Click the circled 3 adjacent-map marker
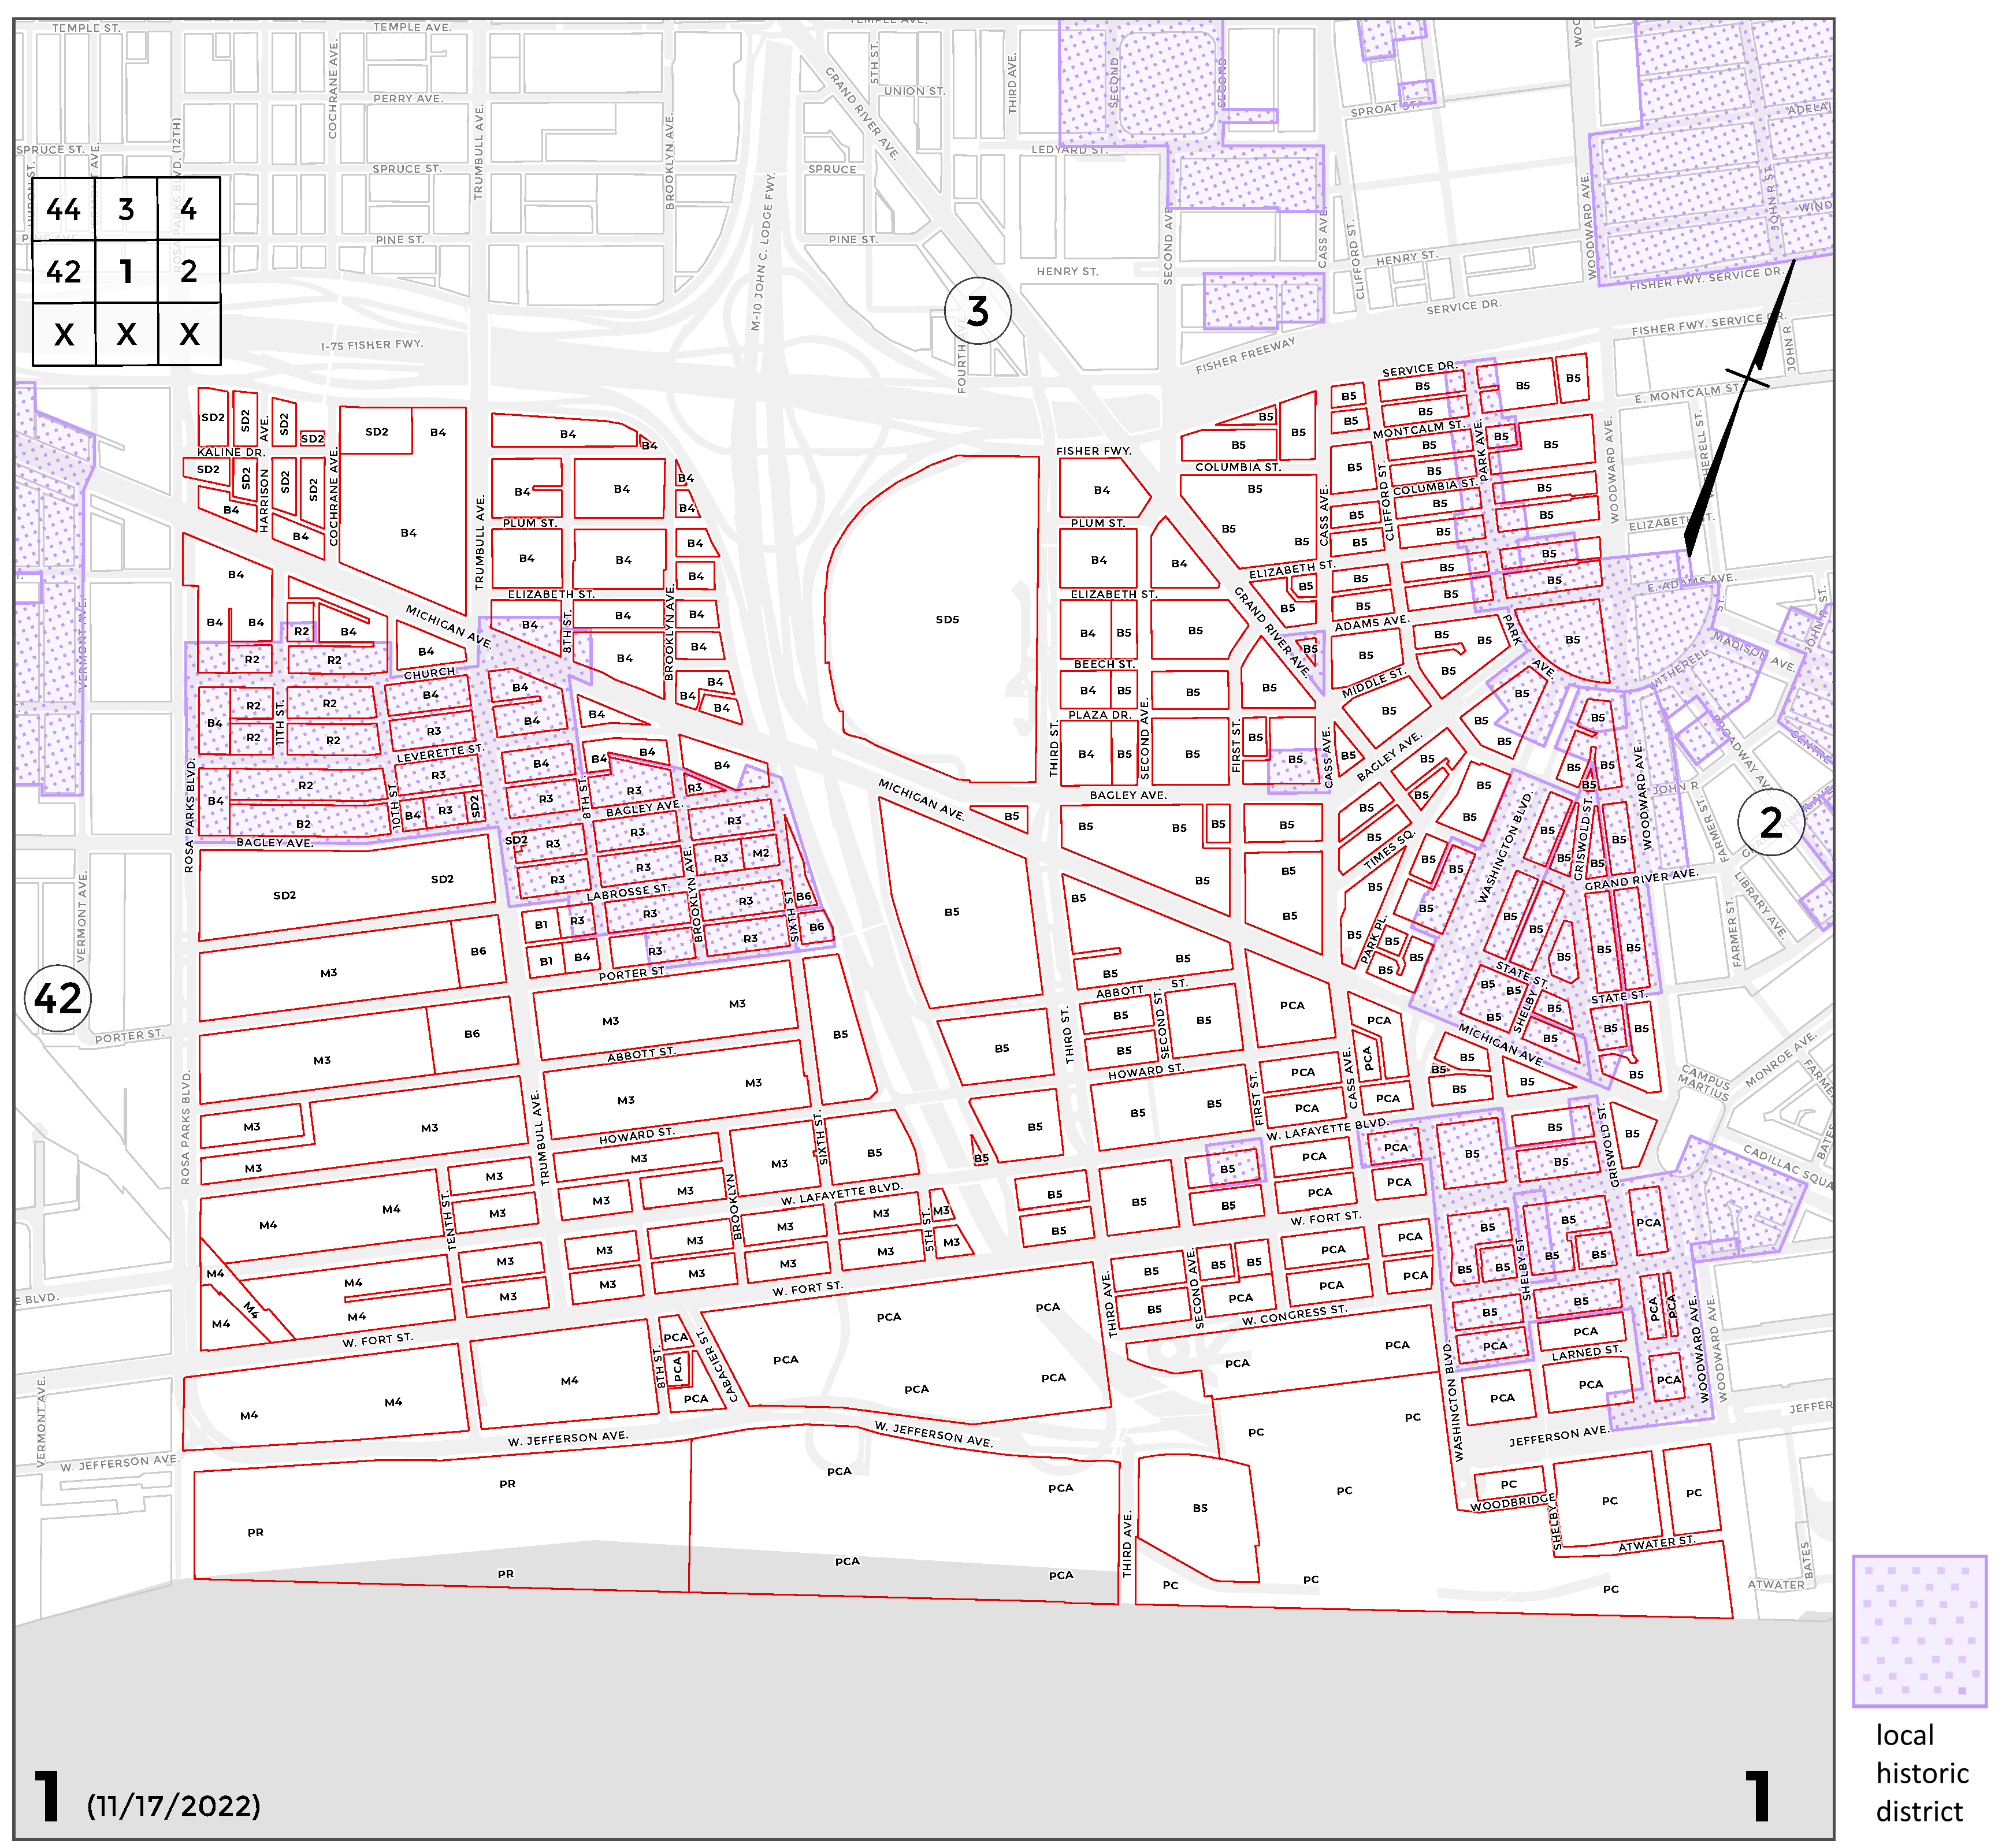 [x=977, y=311]
